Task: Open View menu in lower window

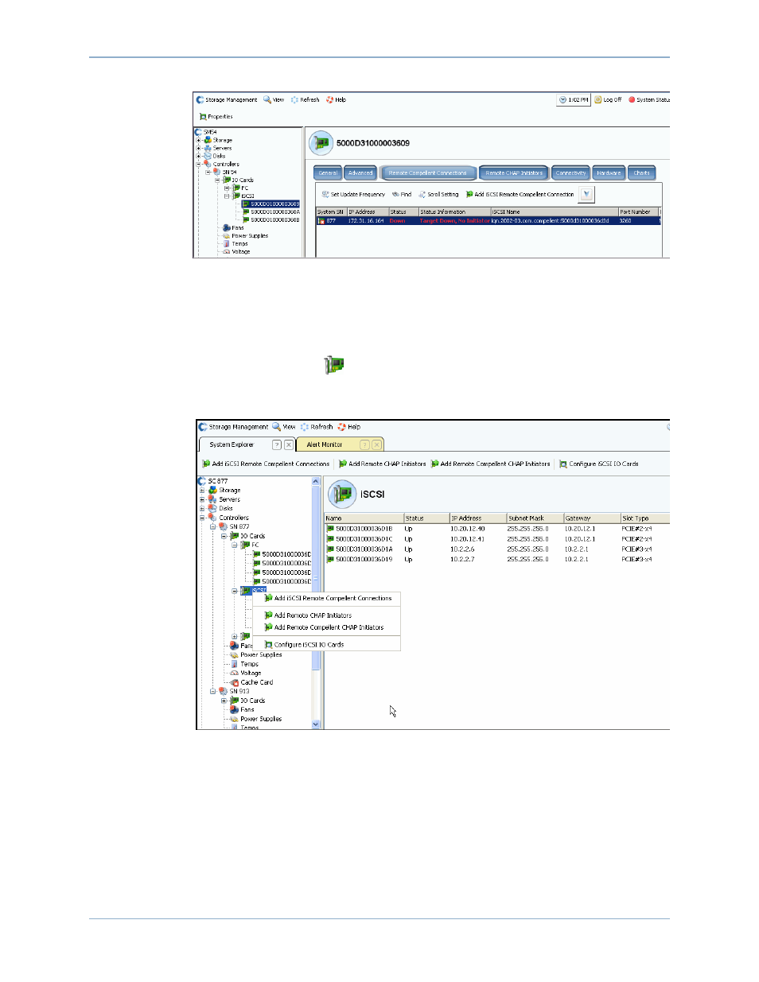Action: coord(284,427)
